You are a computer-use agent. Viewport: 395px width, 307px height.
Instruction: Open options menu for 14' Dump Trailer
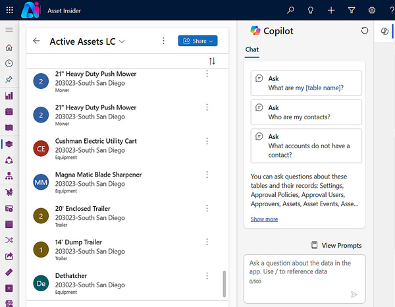click(x=207, y=242)
